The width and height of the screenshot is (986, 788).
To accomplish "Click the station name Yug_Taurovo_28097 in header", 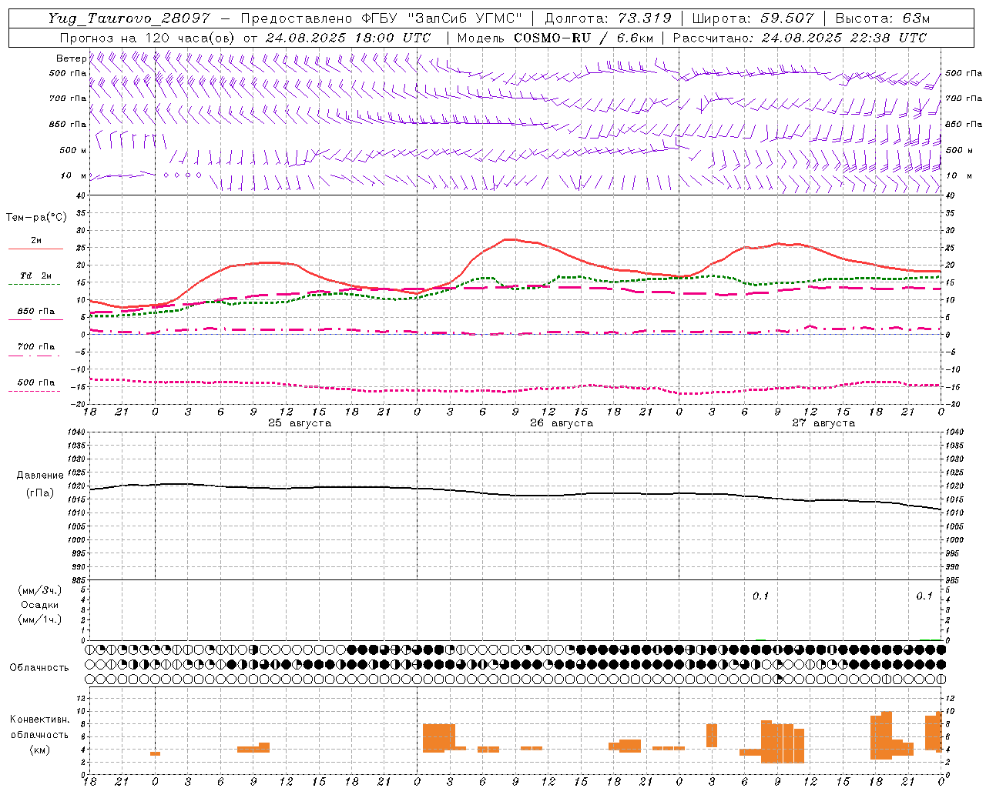I will click(x=129, y=18).
